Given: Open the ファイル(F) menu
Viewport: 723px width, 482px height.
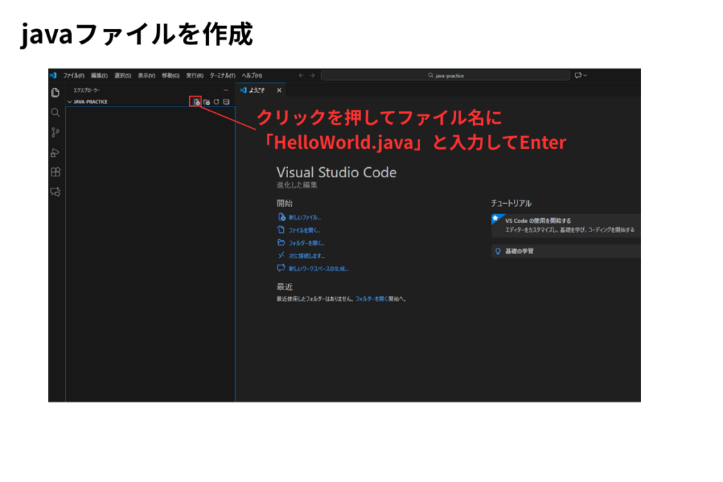Looking at the screenshot, I should click(x=73, y=76).
